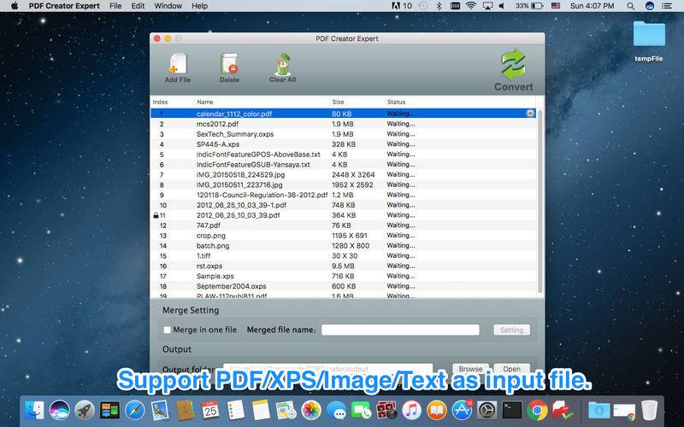This screenshot has height=427, width=684.
Task: Open settings gear on calendar_1112_color.pdf row
Action: 530,114
